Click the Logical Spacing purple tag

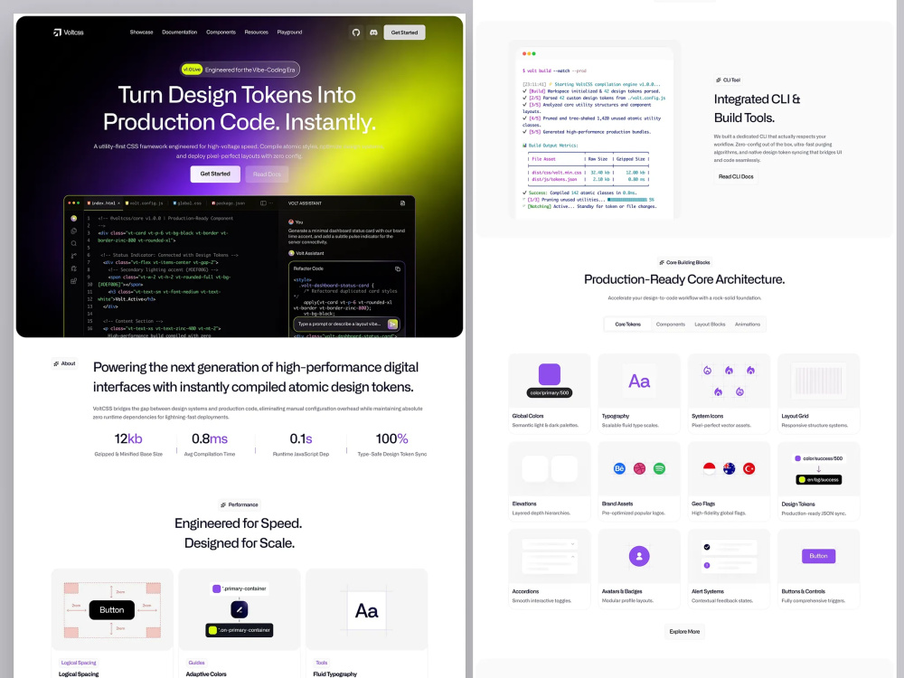point(79,663)
